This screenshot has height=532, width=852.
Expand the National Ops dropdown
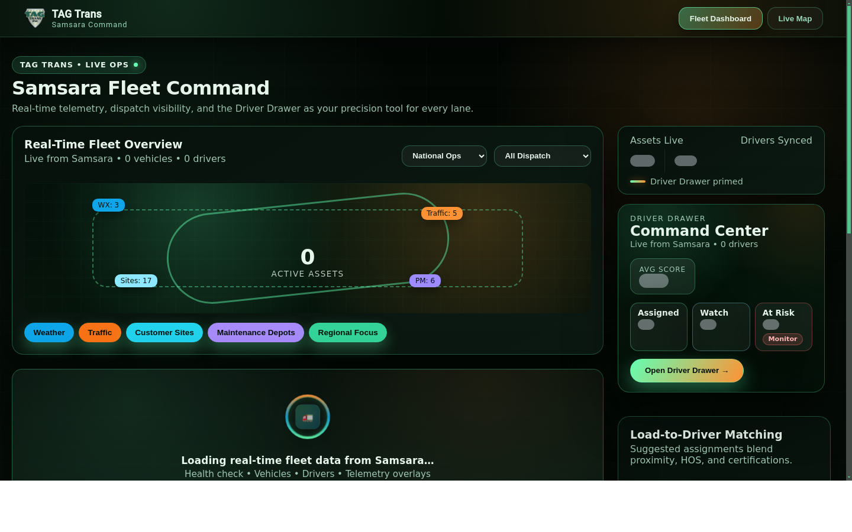point(444,156)
